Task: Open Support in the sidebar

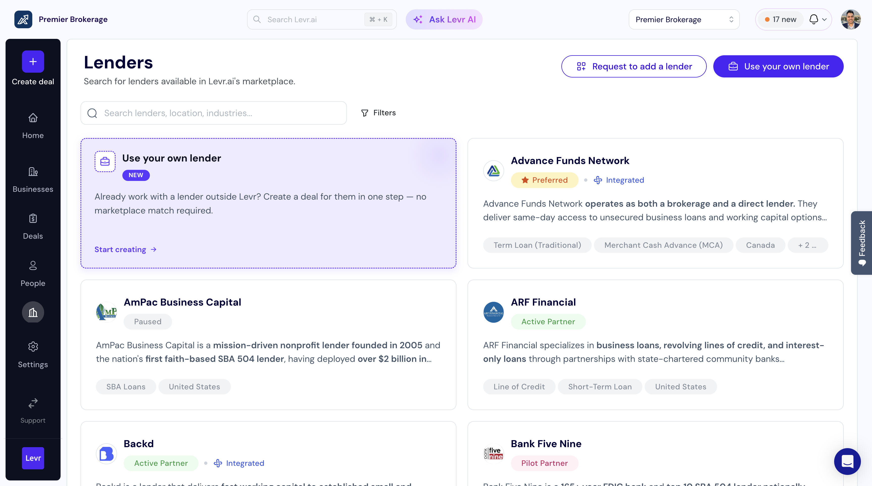Action: pos(33,411)
